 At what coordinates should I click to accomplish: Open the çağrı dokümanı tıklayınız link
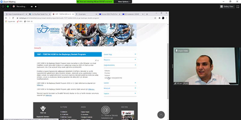[40, 85]
